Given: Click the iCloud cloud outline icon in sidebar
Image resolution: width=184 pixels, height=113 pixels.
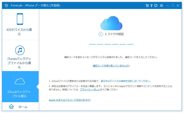Looking at the screenshot, I should 20,81.
